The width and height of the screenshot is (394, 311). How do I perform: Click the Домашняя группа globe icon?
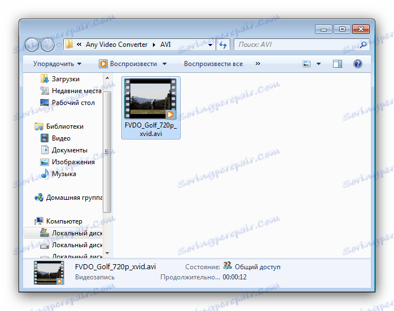tap(39, 198)
